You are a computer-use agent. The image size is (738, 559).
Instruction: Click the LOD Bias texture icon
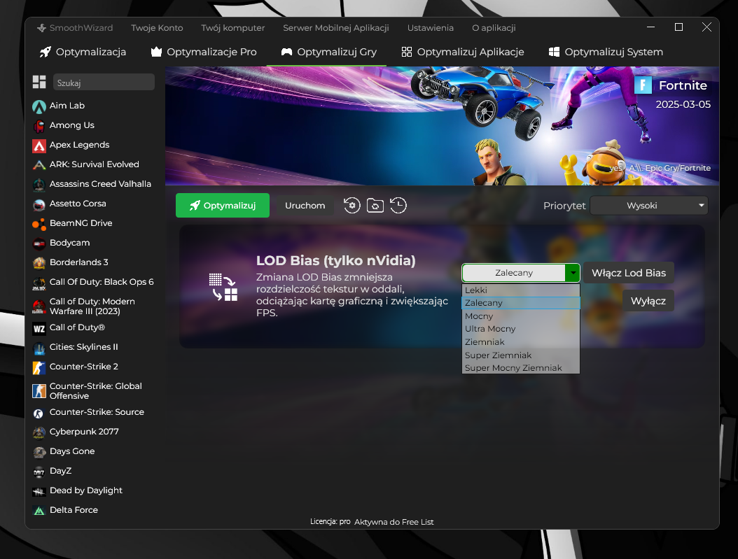coord(223,287)
